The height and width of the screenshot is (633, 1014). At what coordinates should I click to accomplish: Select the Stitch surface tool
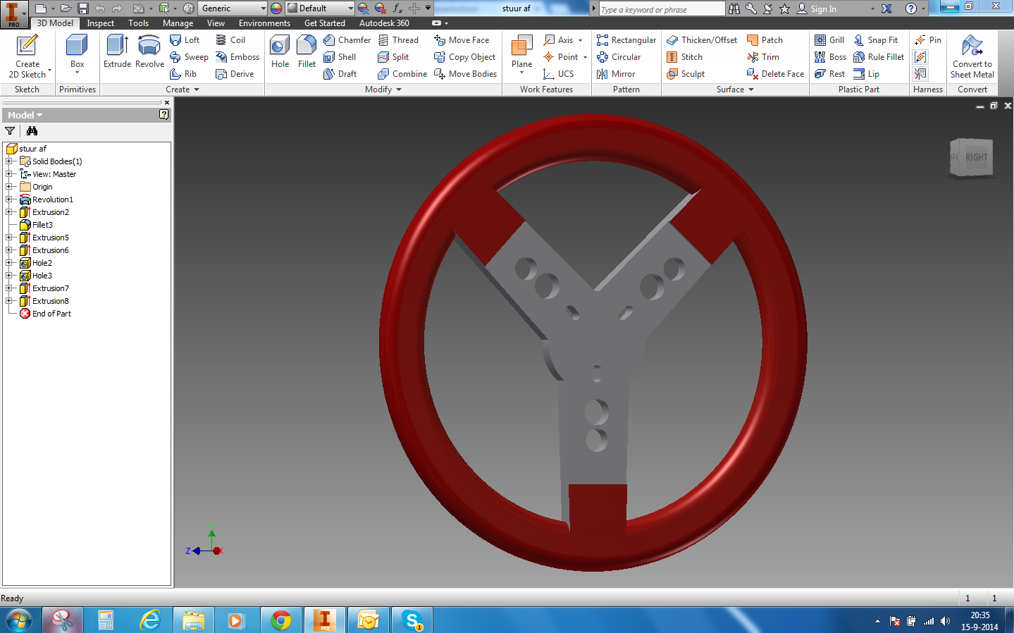pos(684,57)
